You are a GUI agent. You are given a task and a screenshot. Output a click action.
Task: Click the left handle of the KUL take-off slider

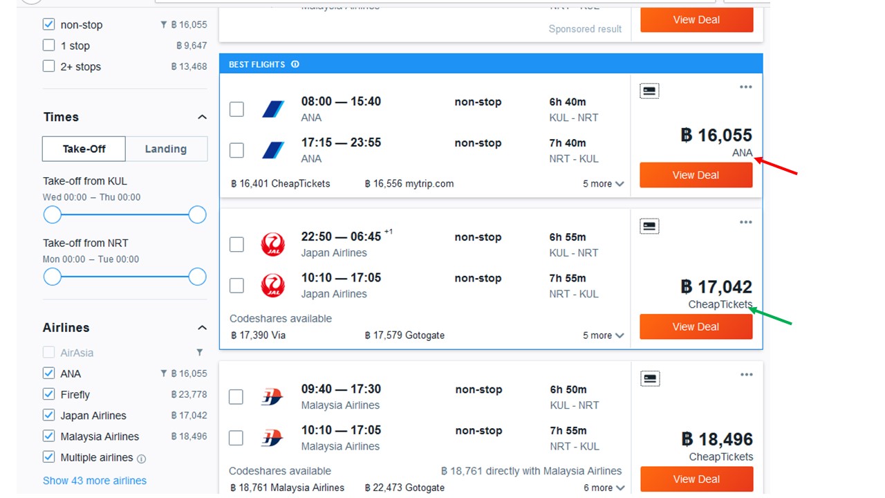coord(53,215)
